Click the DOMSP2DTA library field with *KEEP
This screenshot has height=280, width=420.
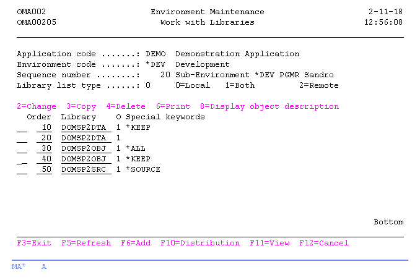[x=84, y=127]
